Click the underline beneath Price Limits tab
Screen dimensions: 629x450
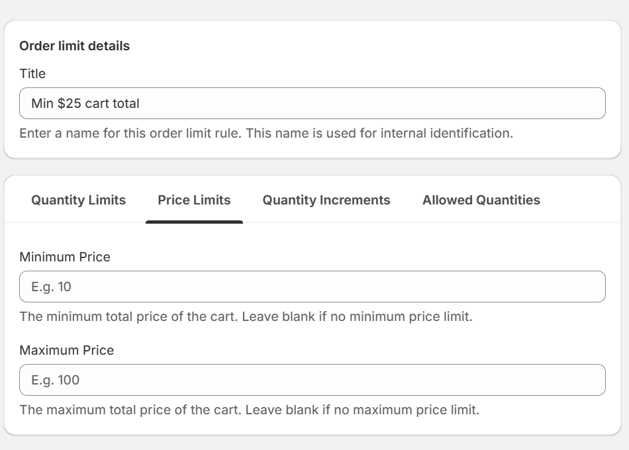click(x=194, y=222)
